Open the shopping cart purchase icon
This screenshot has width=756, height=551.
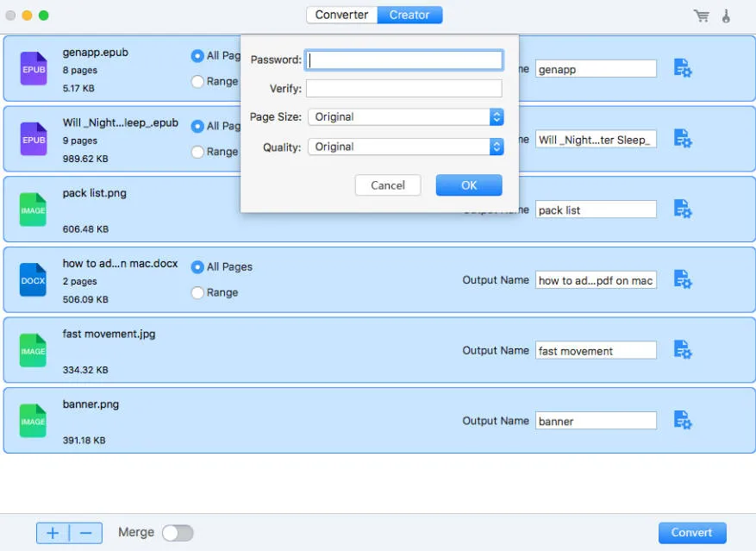click(x=702, y=16)
